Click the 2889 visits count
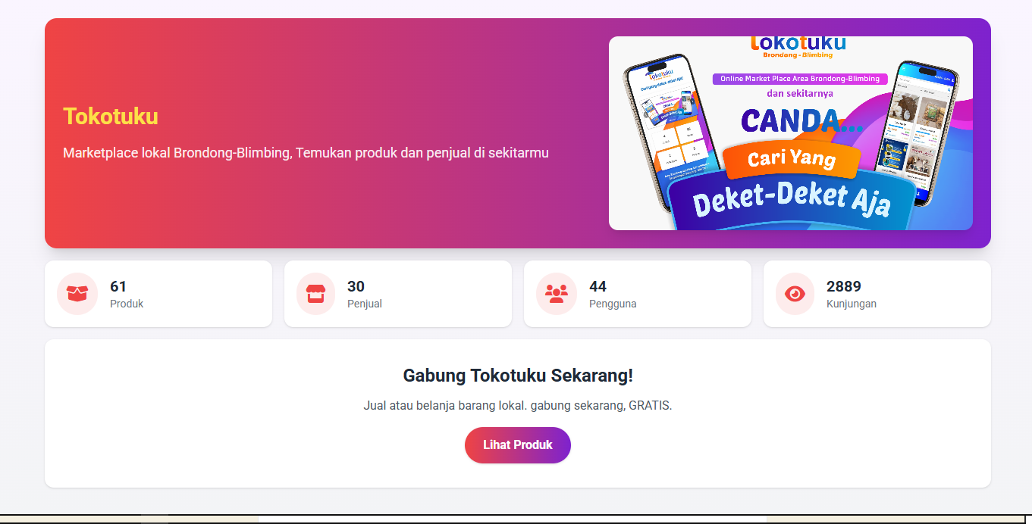Screen dimensions: 1032x524 (x=844, y=286)
